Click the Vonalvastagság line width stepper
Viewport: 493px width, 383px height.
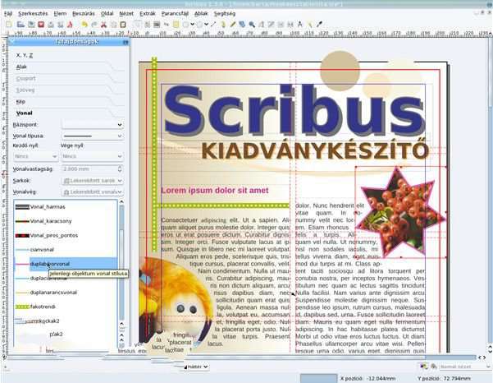pos(120,168)
